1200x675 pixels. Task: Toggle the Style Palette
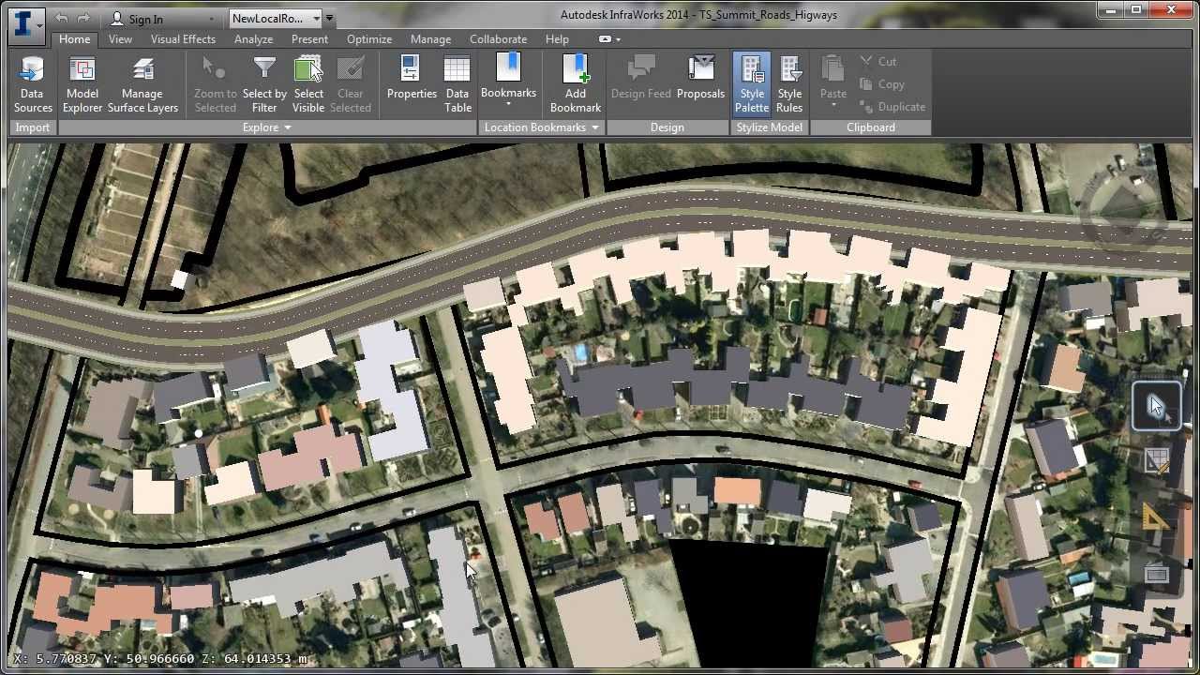click(752, 84)
